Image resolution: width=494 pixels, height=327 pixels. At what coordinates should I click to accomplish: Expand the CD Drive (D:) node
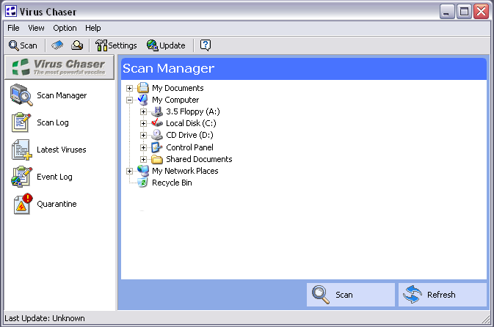[143, 136]
